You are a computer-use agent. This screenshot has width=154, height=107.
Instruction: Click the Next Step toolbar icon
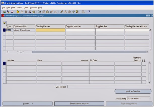pyautogui.click(x=22, y=12)
